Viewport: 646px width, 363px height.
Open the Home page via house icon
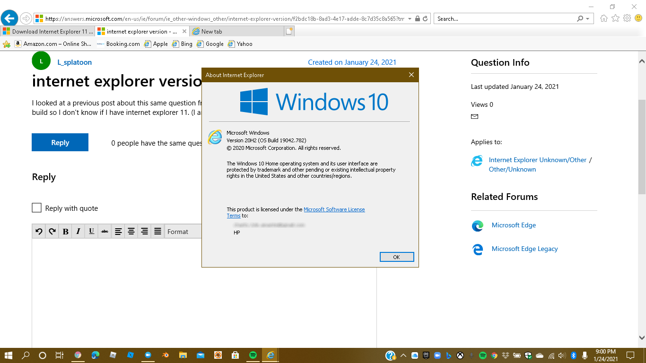click(x=604, y=18)
